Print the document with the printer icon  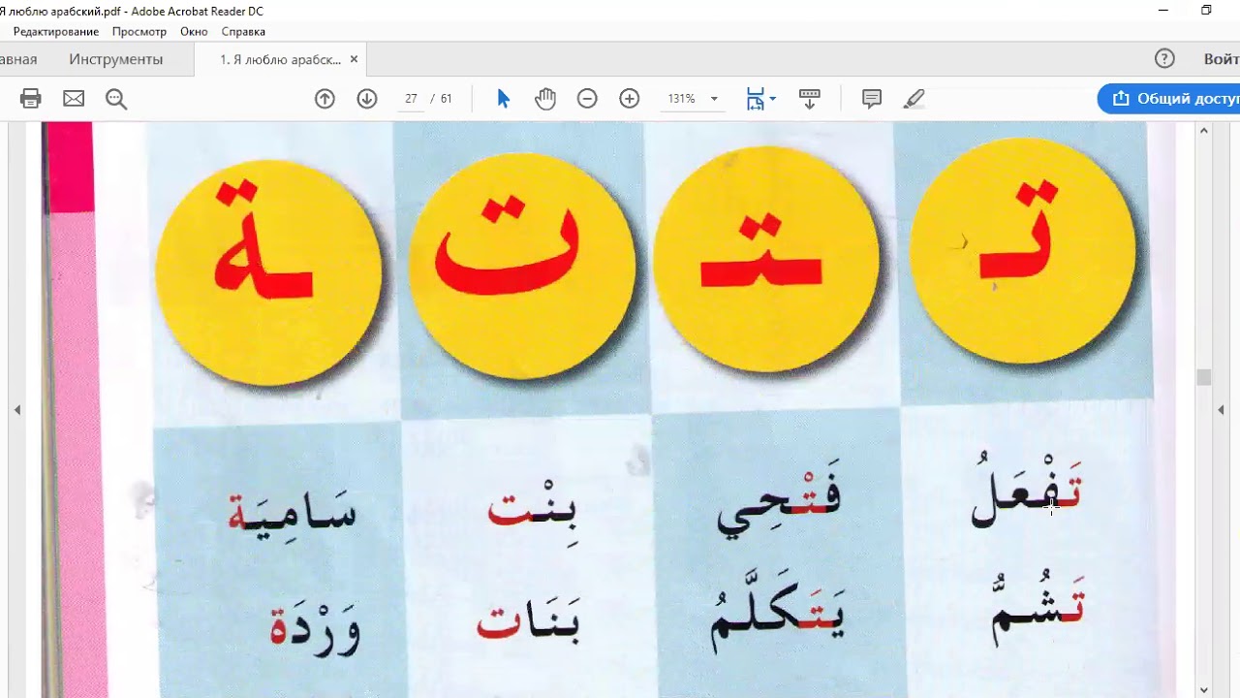tap(31, 99)
